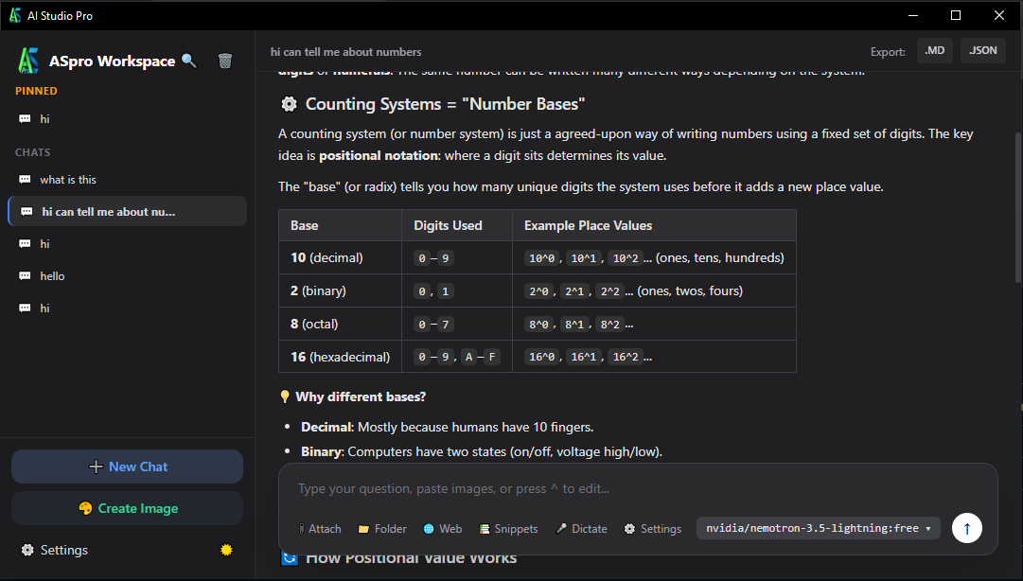This screenshot has height=581, width=1023.
Task: Click gear icon beside Counting Systems heading
Action: tap(289, 104)
